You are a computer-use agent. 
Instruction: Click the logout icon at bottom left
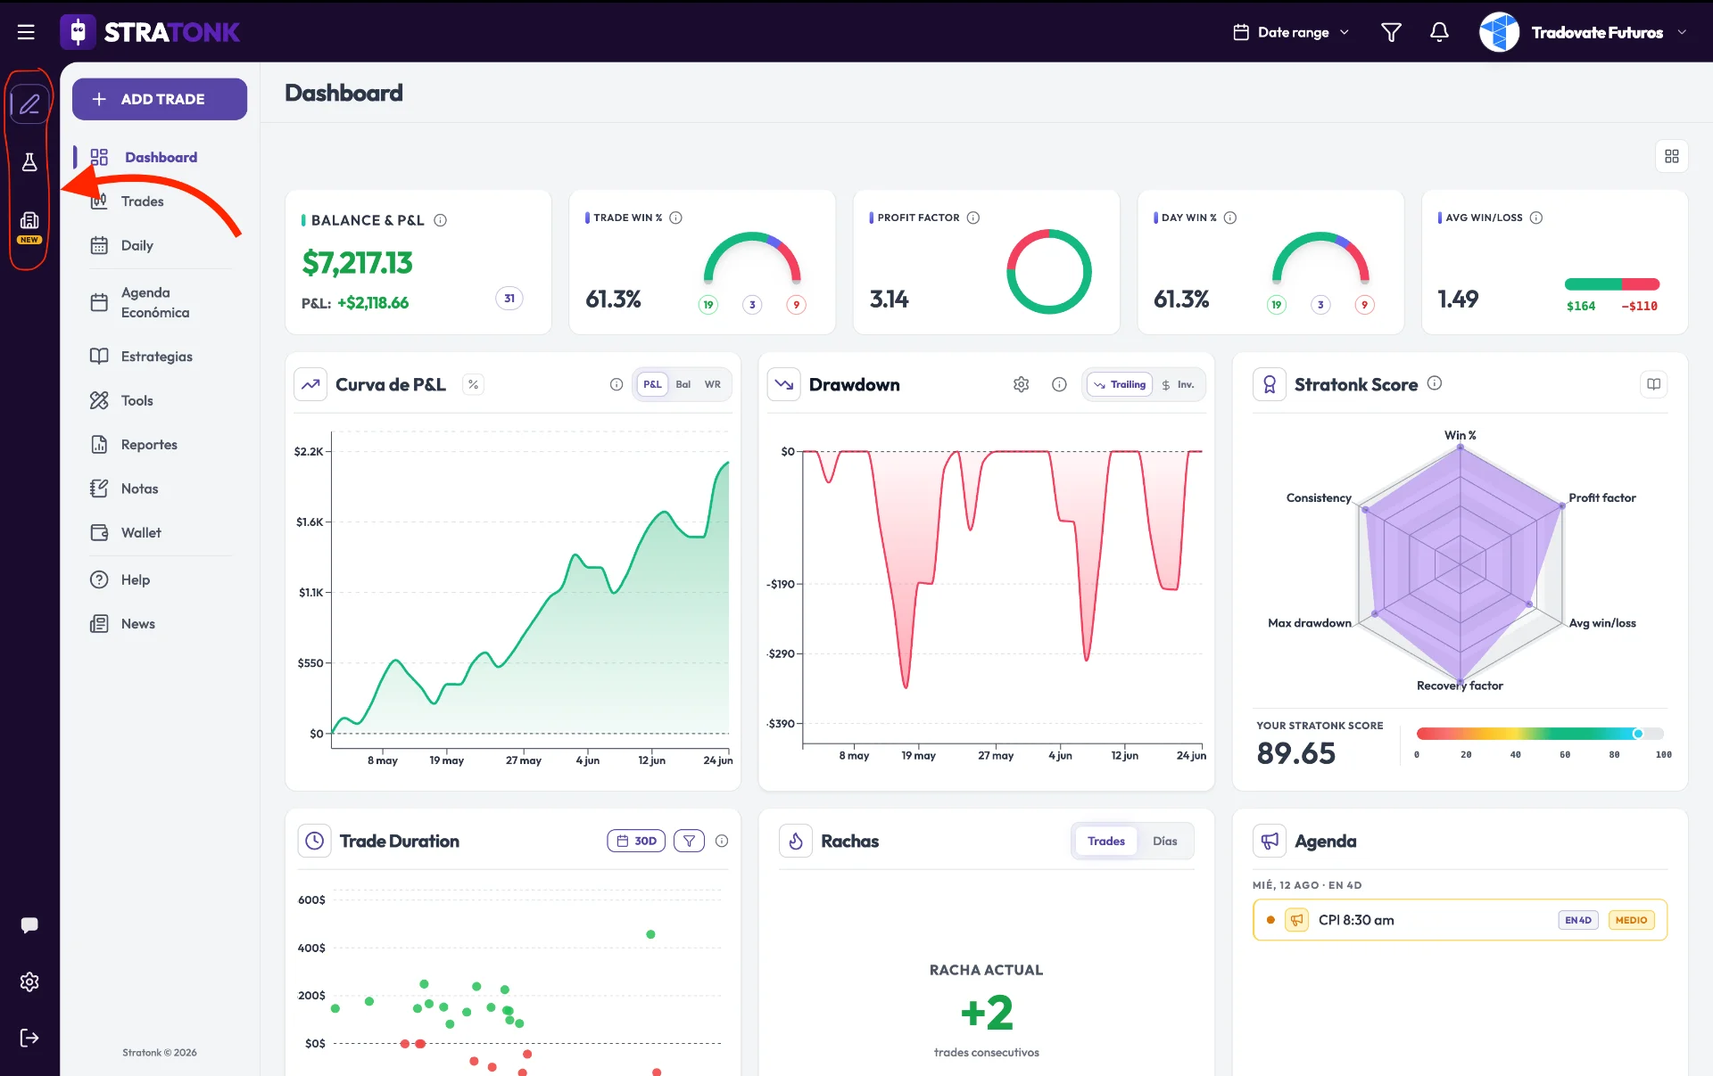tap(29, 1038)
